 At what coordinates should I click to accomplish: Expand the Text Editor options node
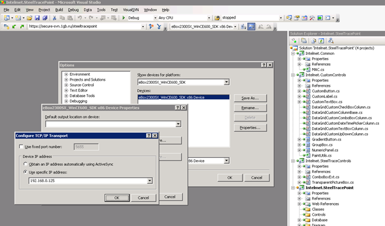coord(66,90)
